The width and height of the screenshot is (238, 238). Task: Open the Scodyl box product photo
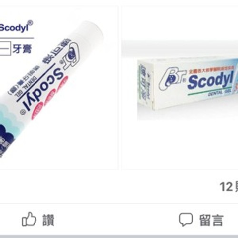pos(180,88)
